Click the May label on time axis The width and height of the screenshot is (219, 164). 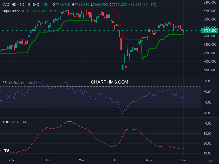(x=149, y=160)
